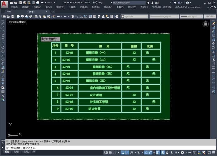This screenshot has width=217, height=156.
Task: Toggle Clean Screen in the status bar
Action: (x=209, y=153)
